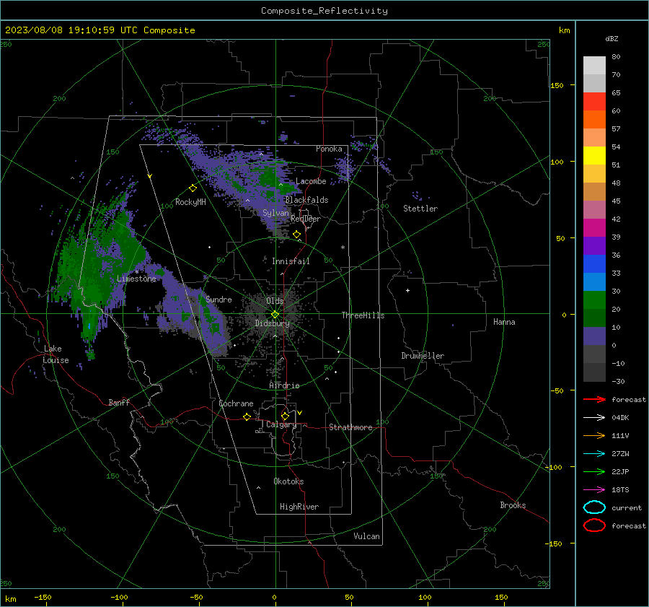Click the magenta 18TS arrow icon

(594, 490)
